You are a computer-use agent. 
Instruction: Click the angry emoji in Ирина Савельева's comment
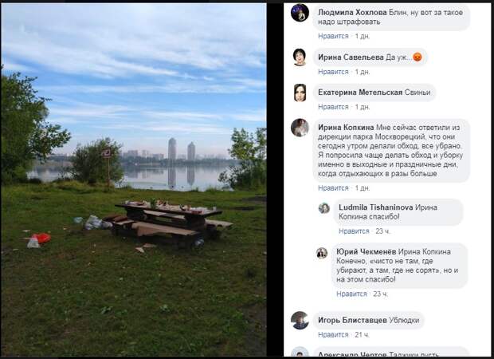(418, 57)
